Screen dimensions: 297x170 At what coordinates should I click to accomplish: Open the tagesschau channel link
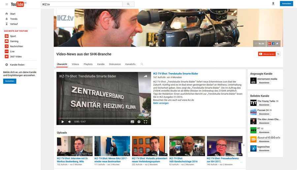coord(263,147)
